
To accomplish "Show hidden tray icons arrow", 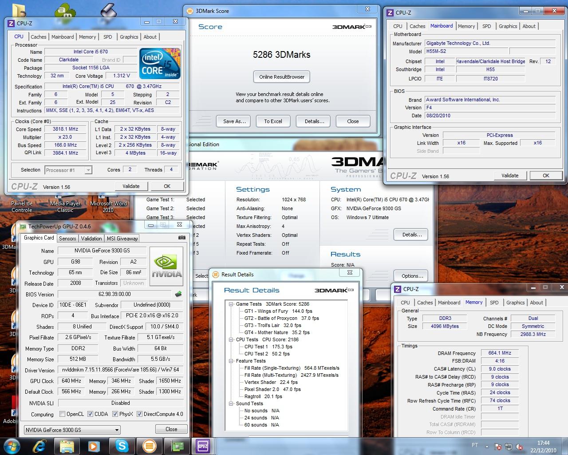I will [488, 446].
